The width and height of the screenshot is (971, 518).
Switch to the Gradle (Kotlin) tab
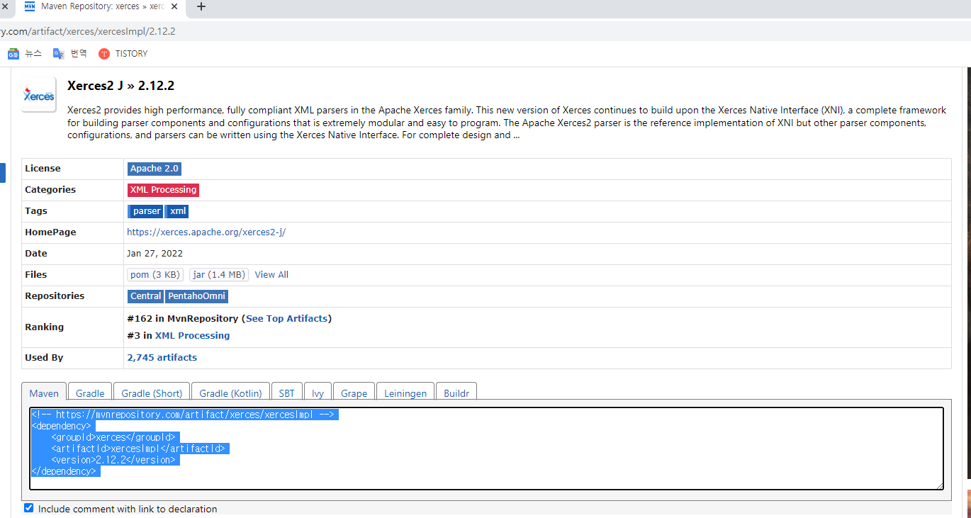pyautogui.click(x=230, y=393)
